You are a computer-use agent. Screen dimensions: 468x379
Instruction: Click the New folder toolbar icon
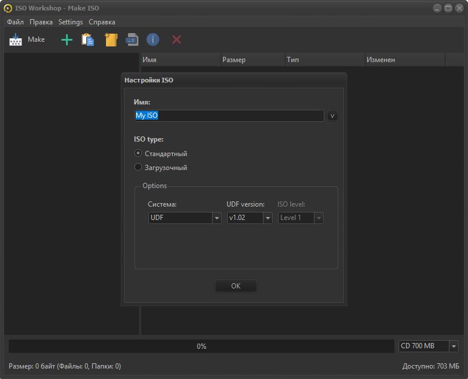pos(111,39)
